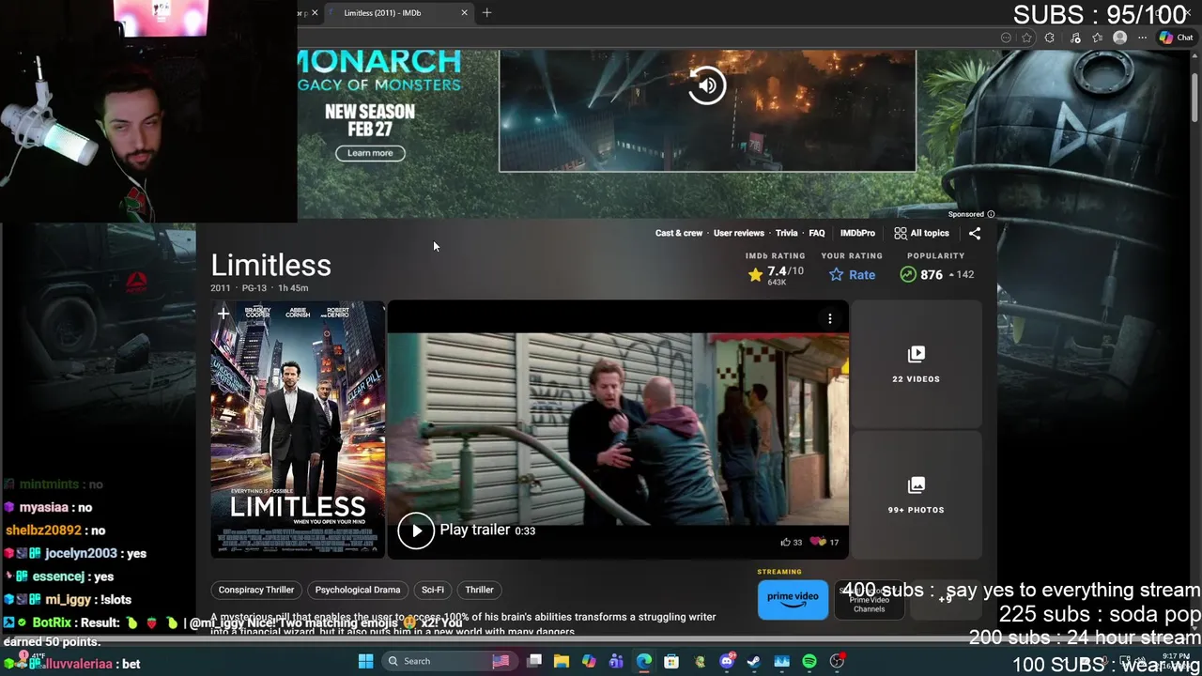Click the PG-13 rating link
The image size is (1202, 676).
point(254,288)
